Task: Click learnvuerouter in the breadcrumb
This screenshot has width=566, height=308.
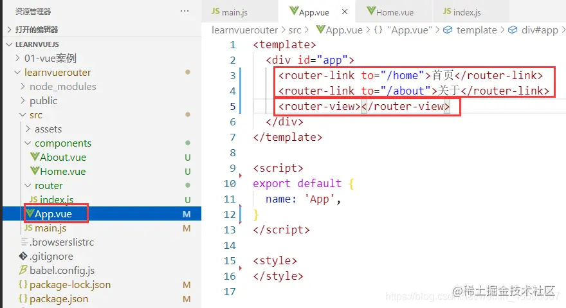Action: (245, 30)
